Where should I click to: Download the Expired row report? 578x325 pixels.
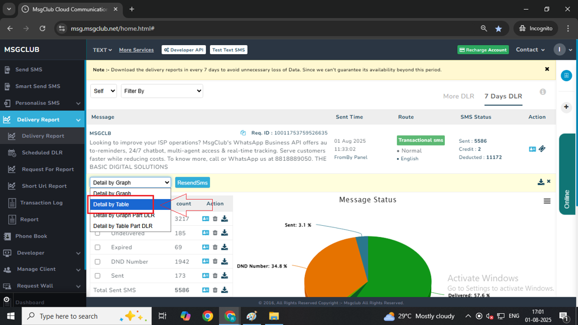pos(224,247)
